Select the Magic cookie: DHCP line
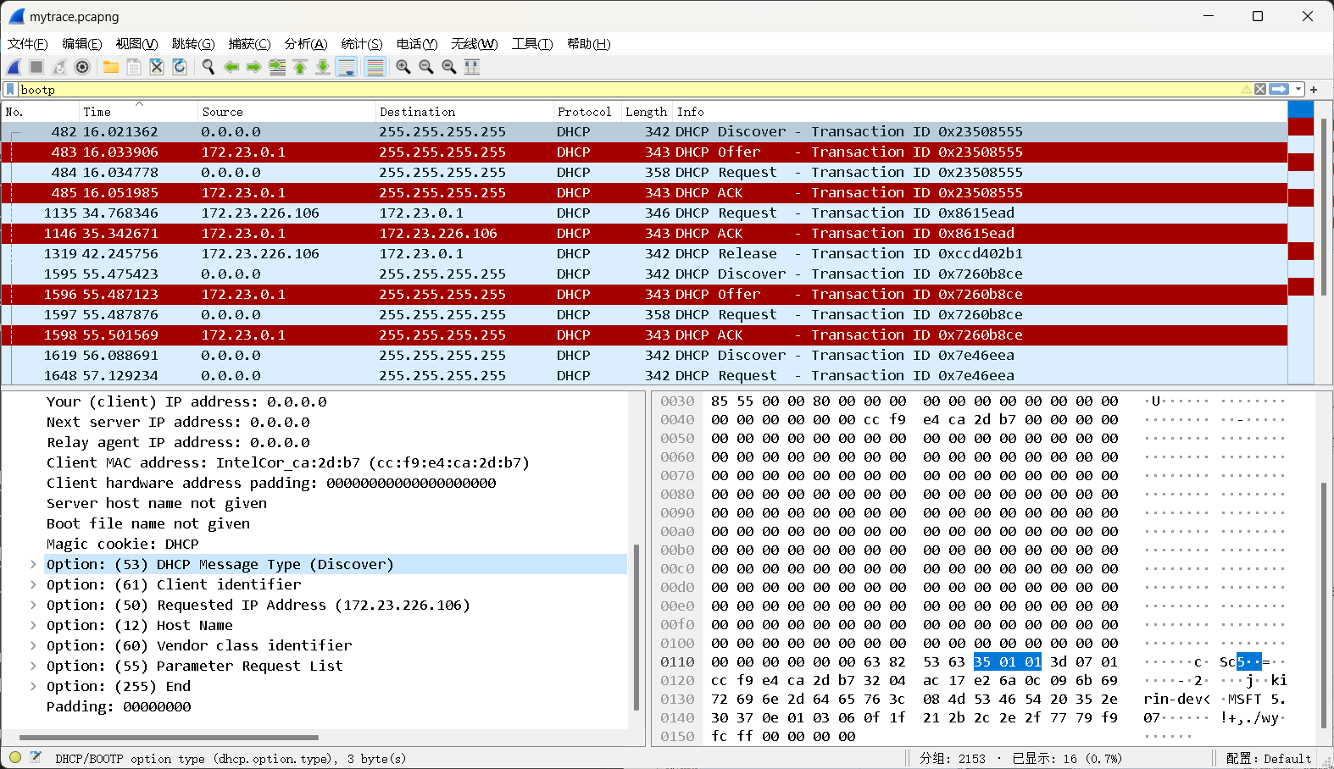This screenshot has width=1334, height=769. tap(123, 544)
